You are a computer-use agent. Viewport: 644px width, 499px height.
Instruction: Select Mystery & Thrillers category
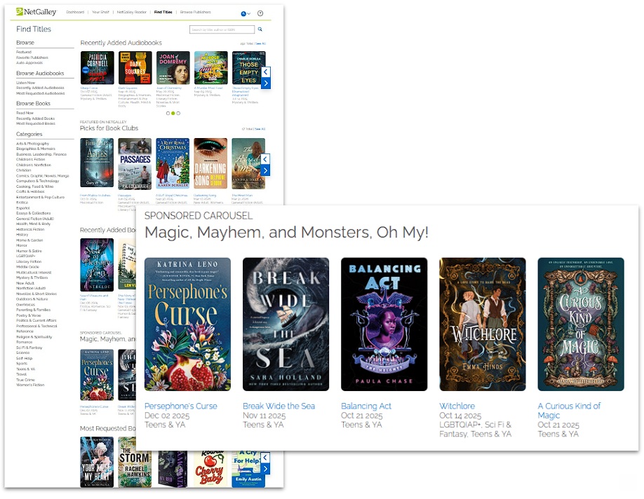point(32,278)
